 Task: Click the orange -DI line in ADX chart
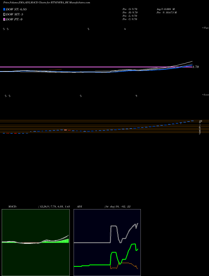(x=126, y=263)
